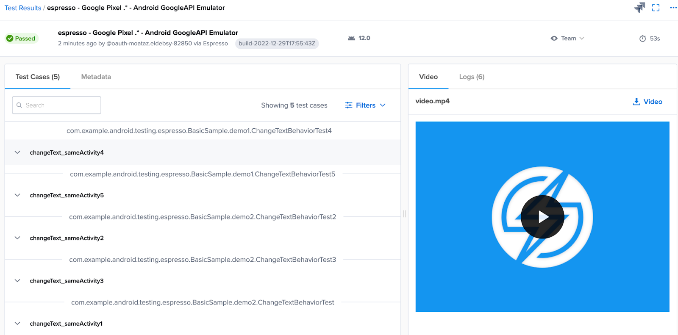The image size is (678, 335).
Task: Open the Team visibility dropdown
Action: 568,39
